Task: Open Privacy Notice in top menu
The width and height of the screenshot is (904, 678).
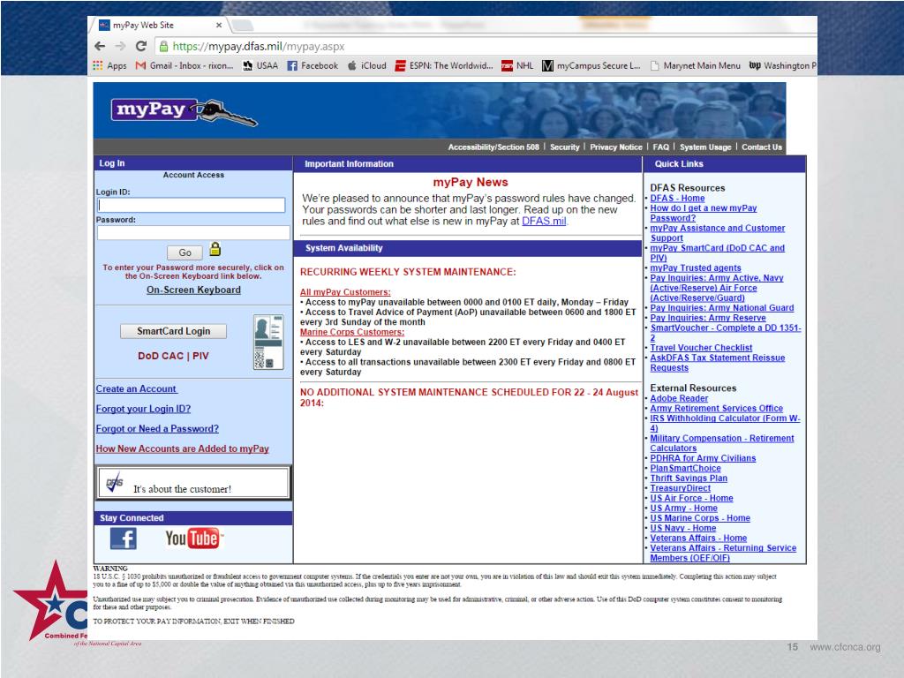Action: 615,147
